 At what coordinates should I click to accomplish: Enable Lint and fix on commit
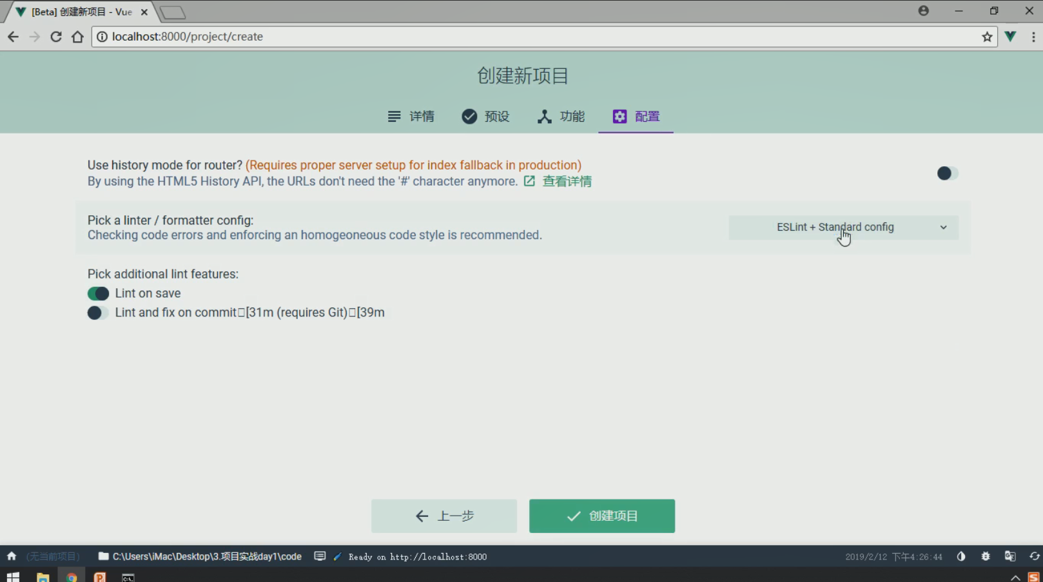(x=98, y=313)
